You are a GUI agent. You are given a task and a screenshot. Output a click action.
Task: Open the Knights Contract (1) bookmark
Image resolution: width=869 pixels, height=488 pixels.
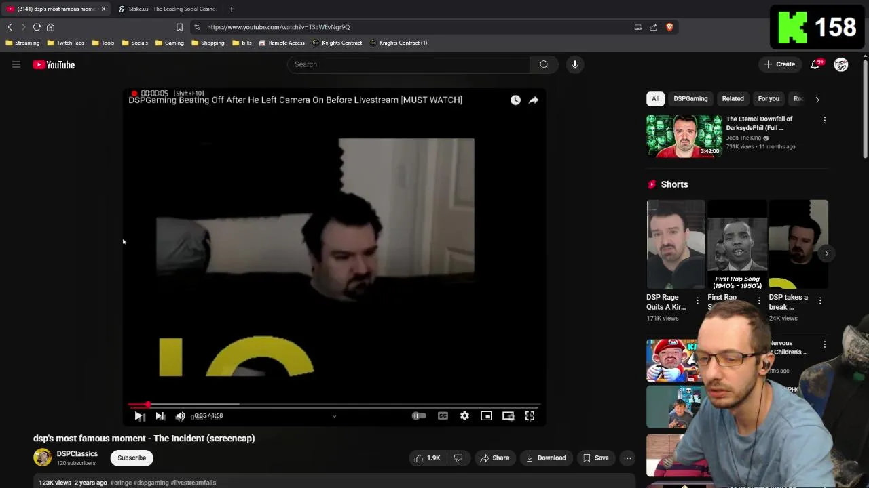click(x=399, y=43)
